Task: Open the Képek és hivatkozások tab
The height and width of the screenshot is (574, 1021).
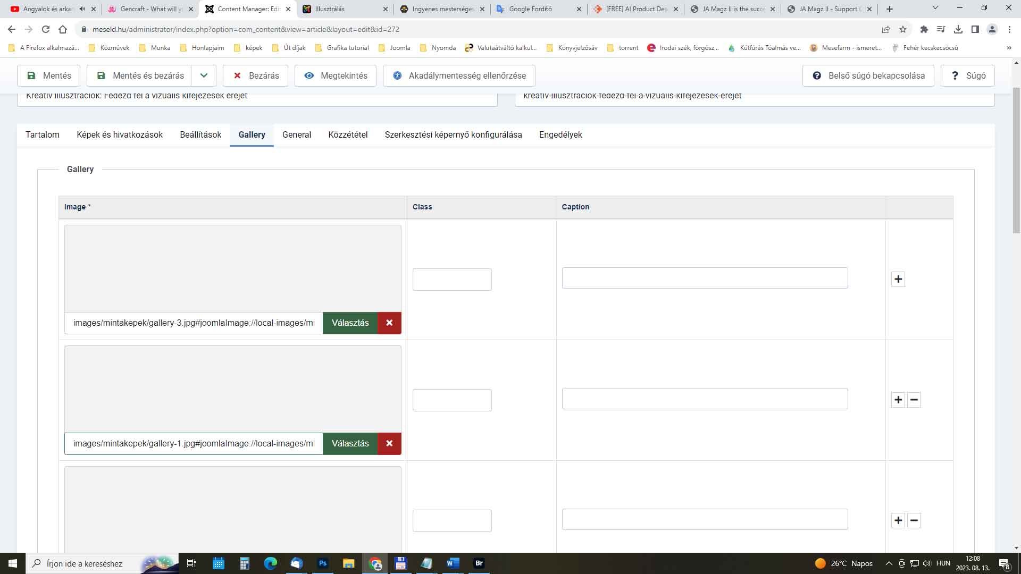Action: [x=120, y=134]
